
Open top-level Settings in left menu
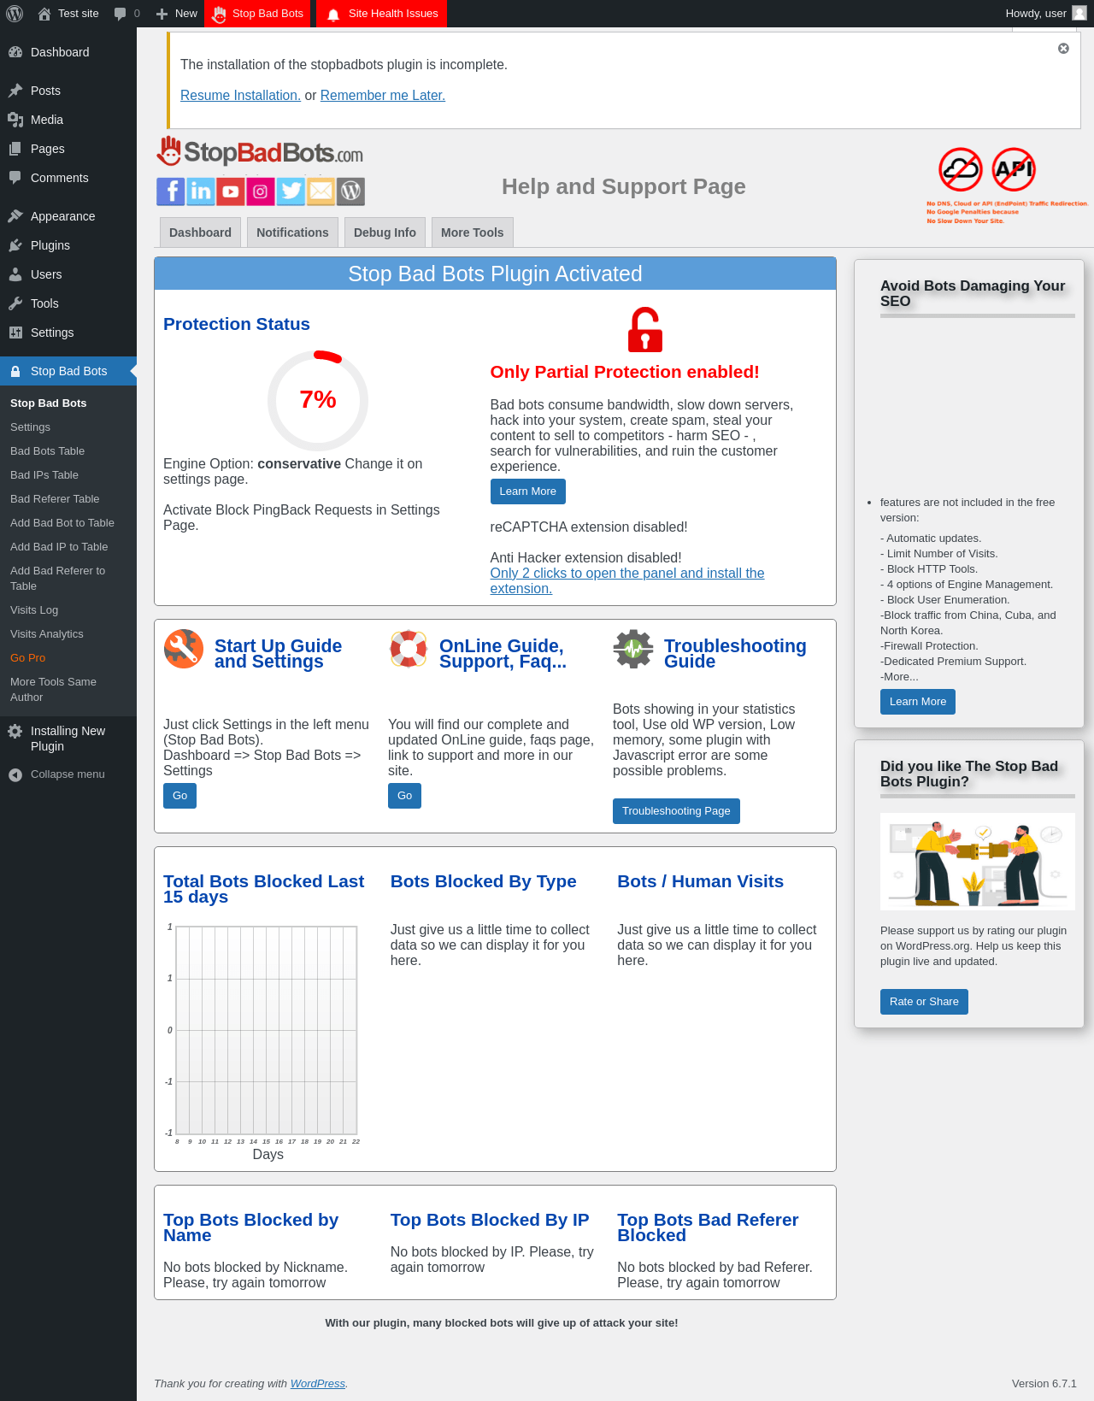(68, 333)
